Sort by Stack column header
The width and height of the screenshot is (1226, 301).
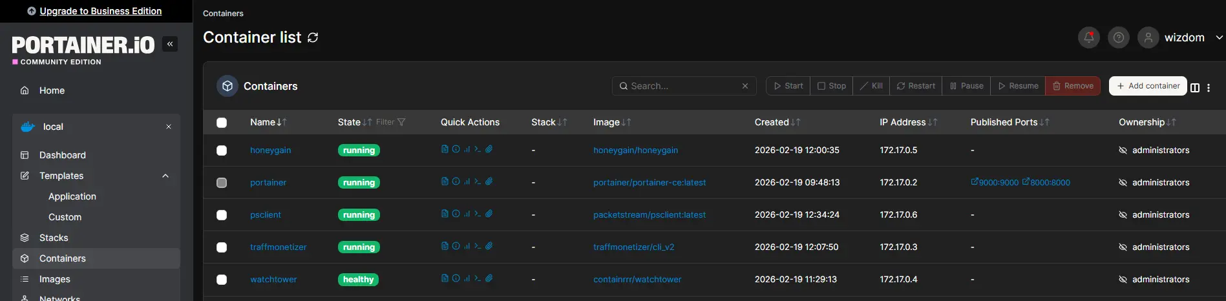(549, 122)
